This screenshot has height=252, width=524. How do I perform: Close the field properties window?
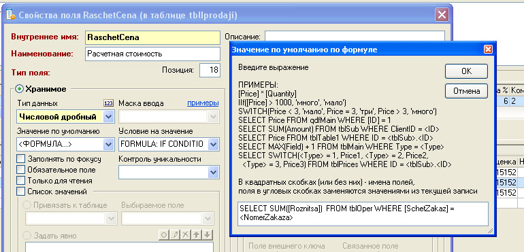[x=442, y=15]
